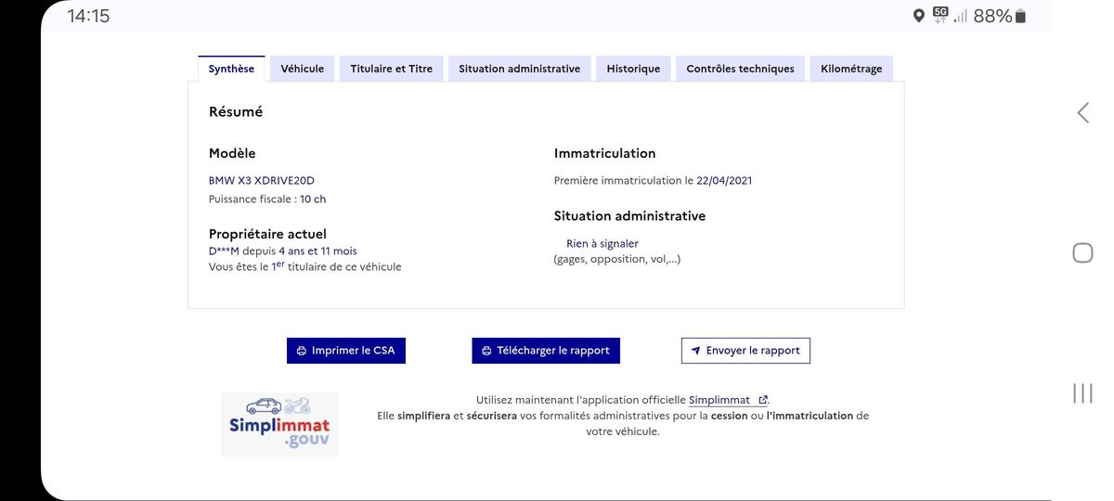
Task: Open the Contrôles techniques tab
Action: tap(740, 69)
